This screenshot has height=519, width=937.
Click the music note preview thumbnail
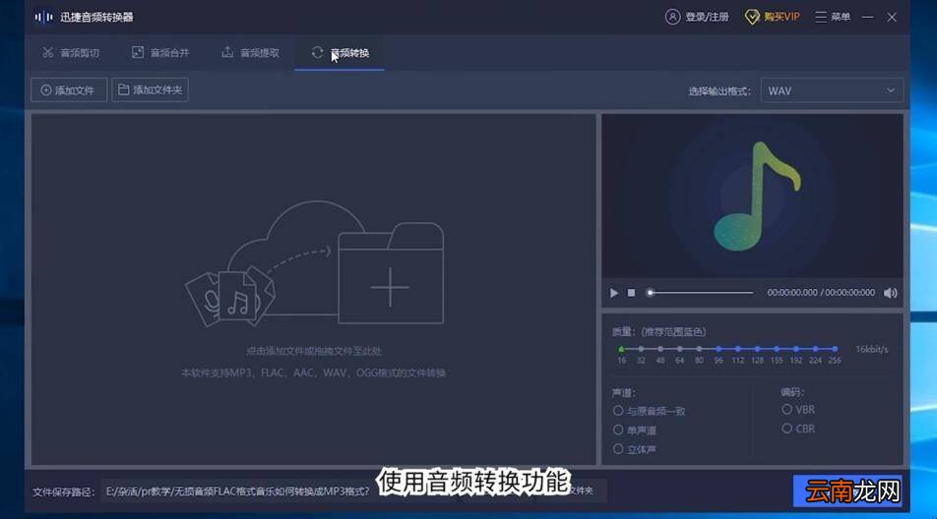tap(752, 197)
